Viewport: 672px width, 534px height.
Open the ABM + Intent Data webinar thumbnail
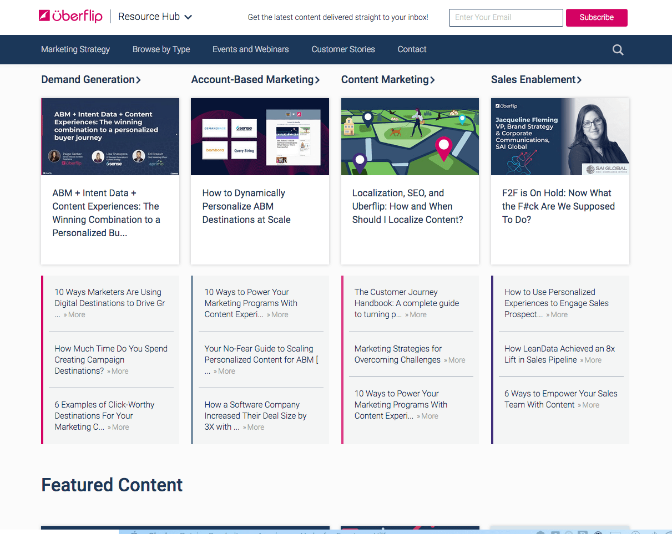pos(110,136)
